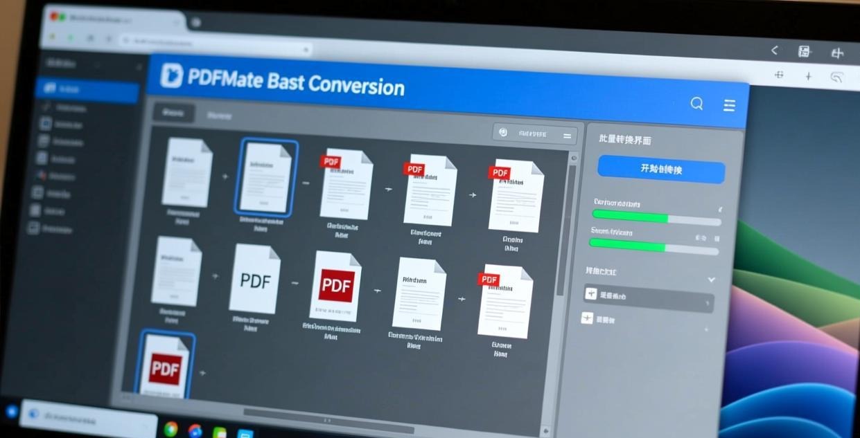Open the light-blue app icon on the taskbar
The width and height of the screenshot is (860, 438).
pyautogui.click(x=245, y=434)
